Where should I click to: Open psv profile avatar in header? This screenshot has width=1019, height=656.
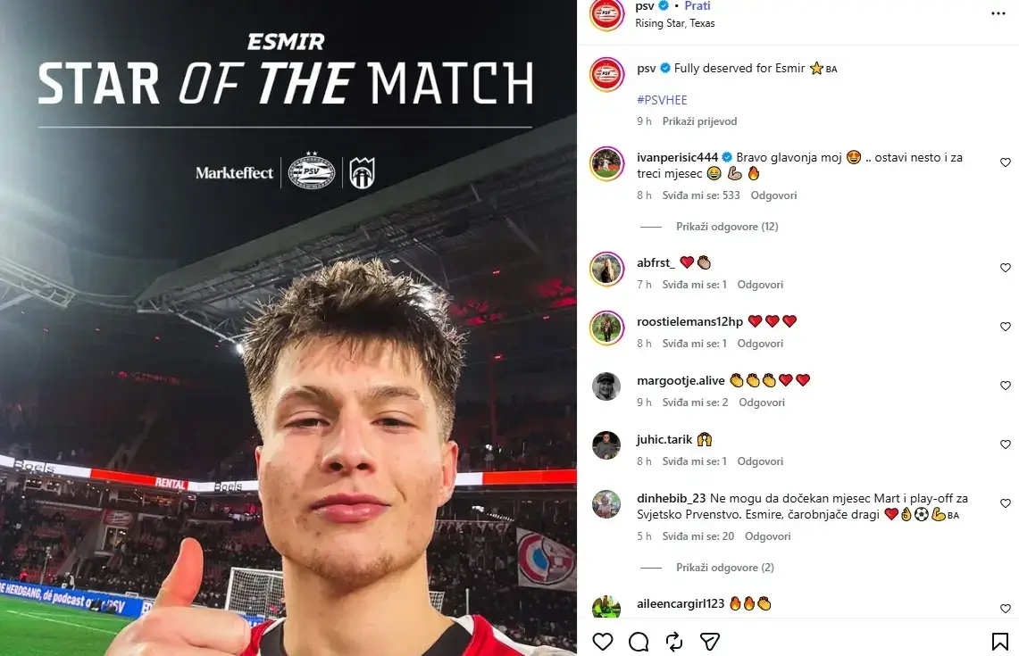[x=606, y=13]
